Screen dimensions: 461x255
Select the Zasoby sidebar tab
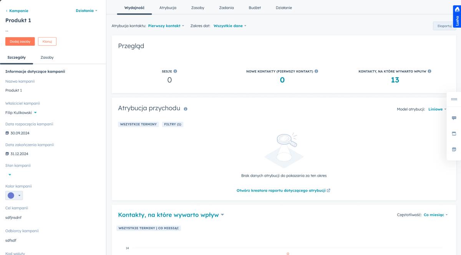(x=47, y=58)
